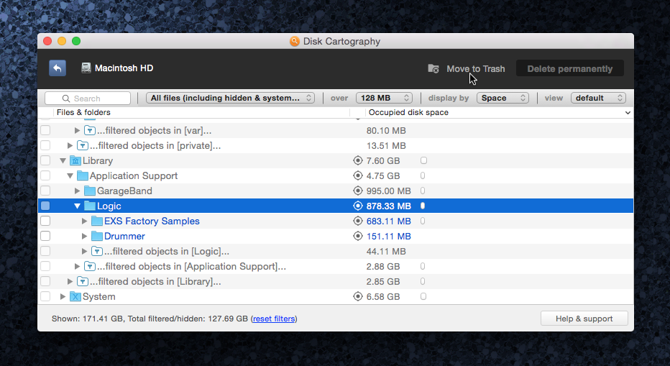Click the target icon beside Library size
This screenshot has width=670, height=366.
click(x=358, y=160)
